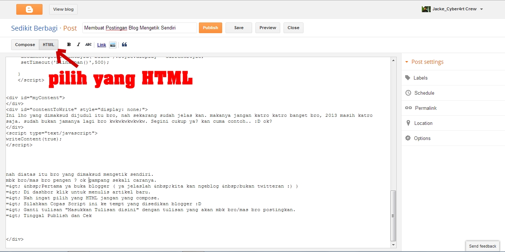Click 'nah diatas itu bro' line
The width and height of the screenshot is (505, 252).
79,174
